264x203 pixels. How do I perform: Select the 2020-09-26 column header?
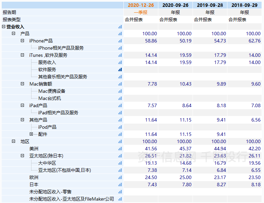click(x=175, y=5)
